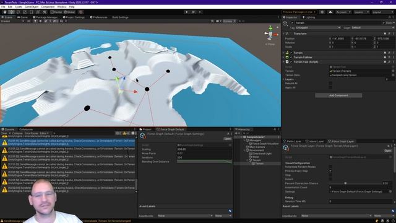Image resolution: width=396 pixels, height=223 pixels.
Task: Click Clear button in Console
Action: [4, 133]
